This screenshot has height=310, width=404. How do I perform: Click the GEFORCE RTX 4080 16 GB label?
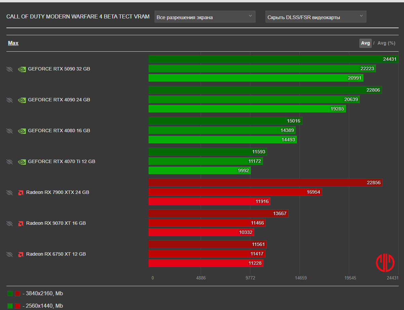coord(59,131)
